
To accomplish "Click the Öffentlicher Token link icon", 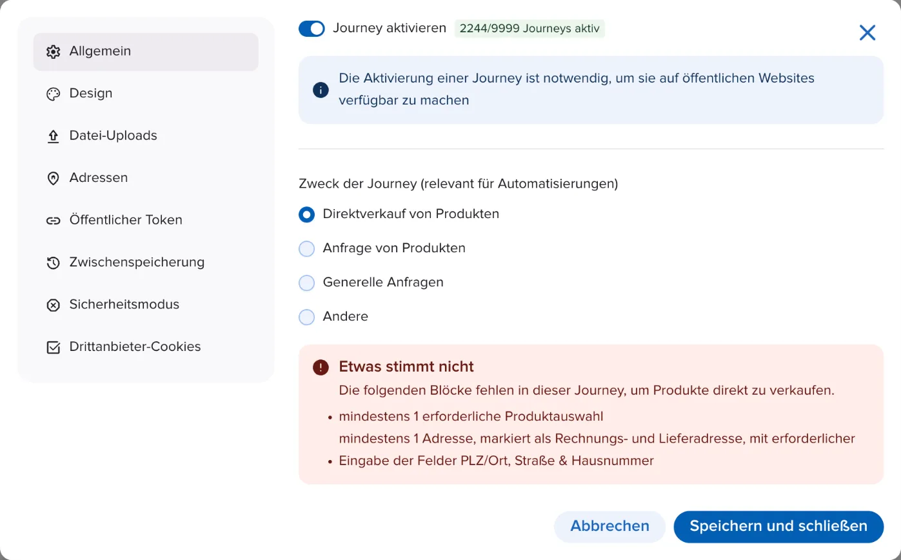I will point(53,221).
